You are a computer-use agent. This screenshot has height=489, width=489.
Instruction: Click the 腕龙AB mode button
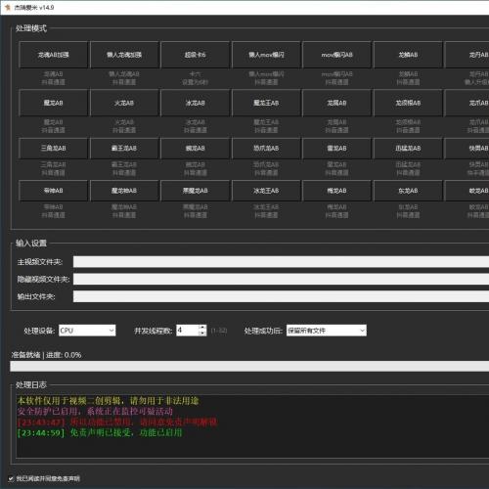(195, 149)
